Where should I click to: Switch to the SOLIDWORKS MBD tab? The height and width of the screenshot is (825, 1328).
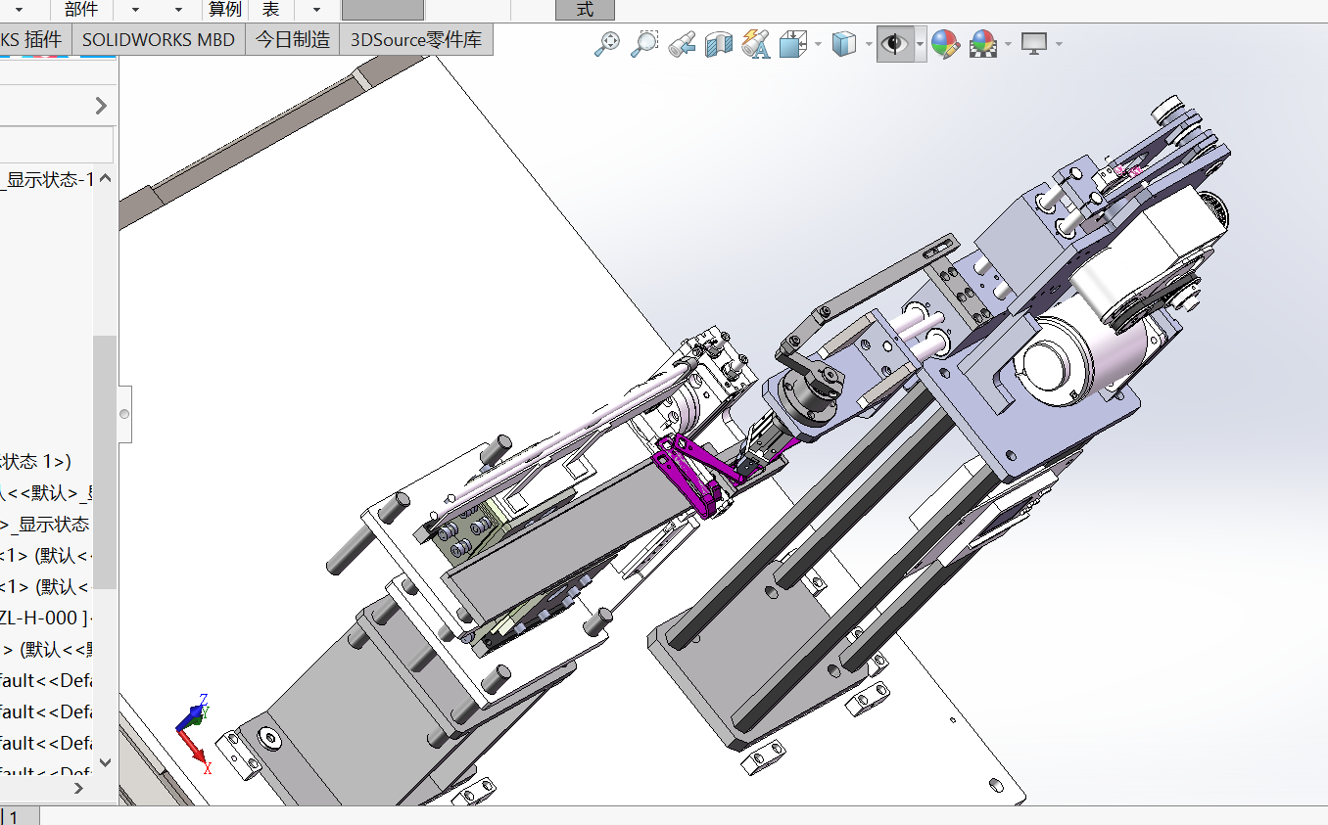click(159, 40)
